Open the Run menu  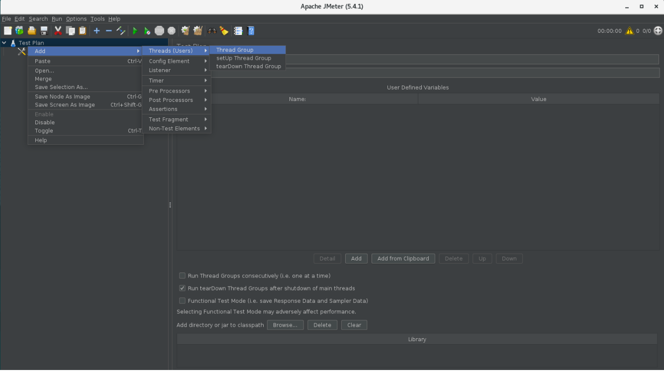[57, 19]
